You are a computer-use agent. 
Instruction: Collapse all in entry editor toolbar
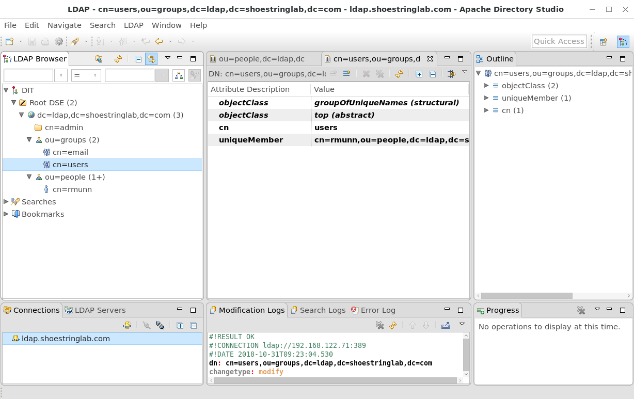[433, 74]
